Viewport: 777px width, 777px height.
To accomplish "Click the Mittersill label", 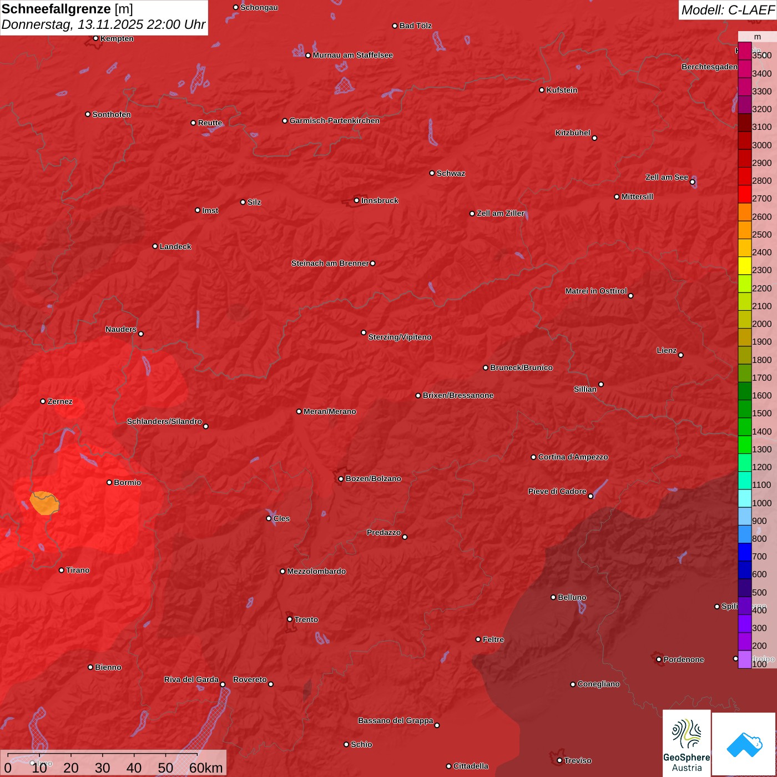I will tap(637, 196).
